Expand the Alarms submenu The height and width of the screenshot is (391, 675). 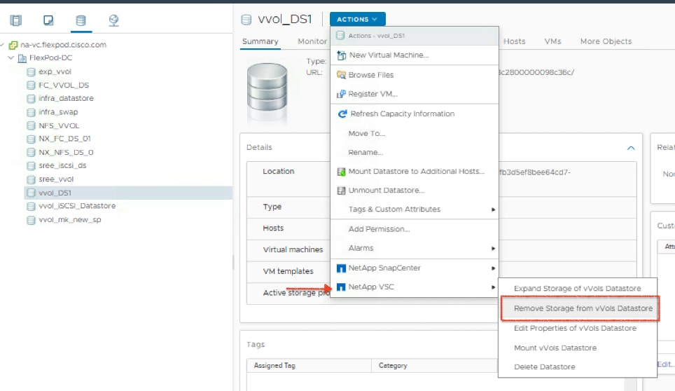click(x=494, y=249)
